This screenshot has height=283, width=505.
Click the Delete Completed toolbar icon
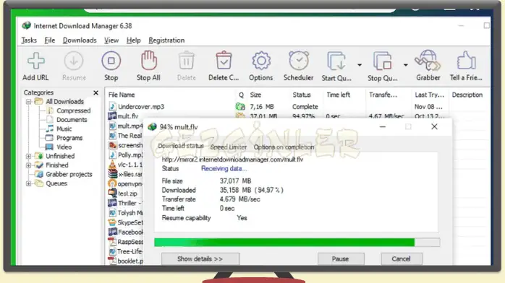point(224,61)
